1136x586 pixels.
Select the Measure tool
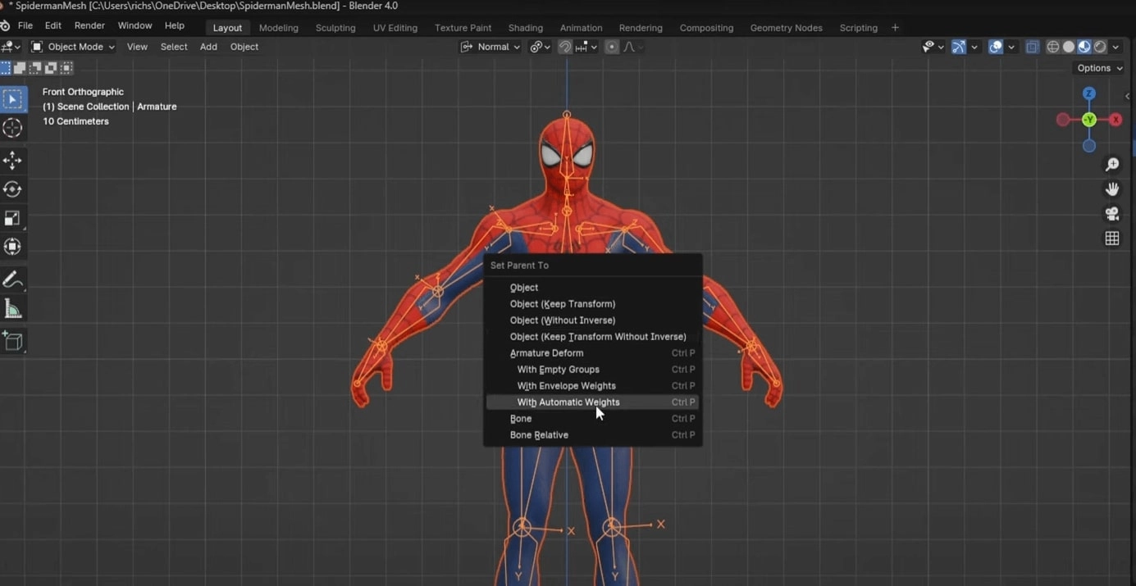point(13,308)
